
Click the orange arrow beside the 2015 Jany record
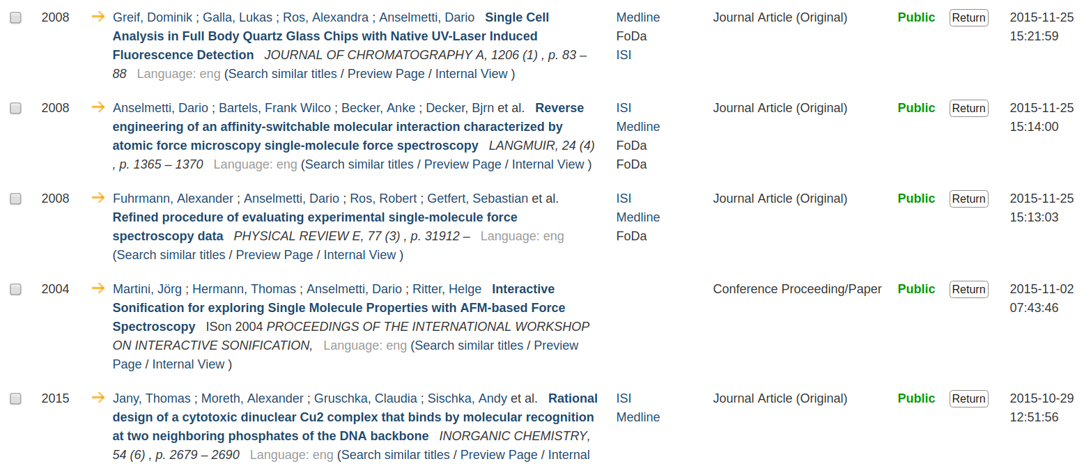98,398
